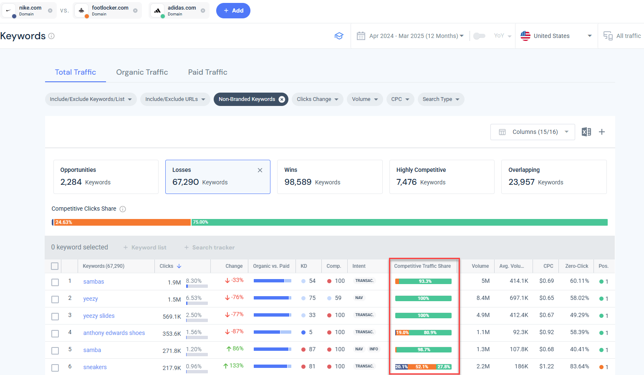Click the plus icon beside Excel export

(602, 132)
